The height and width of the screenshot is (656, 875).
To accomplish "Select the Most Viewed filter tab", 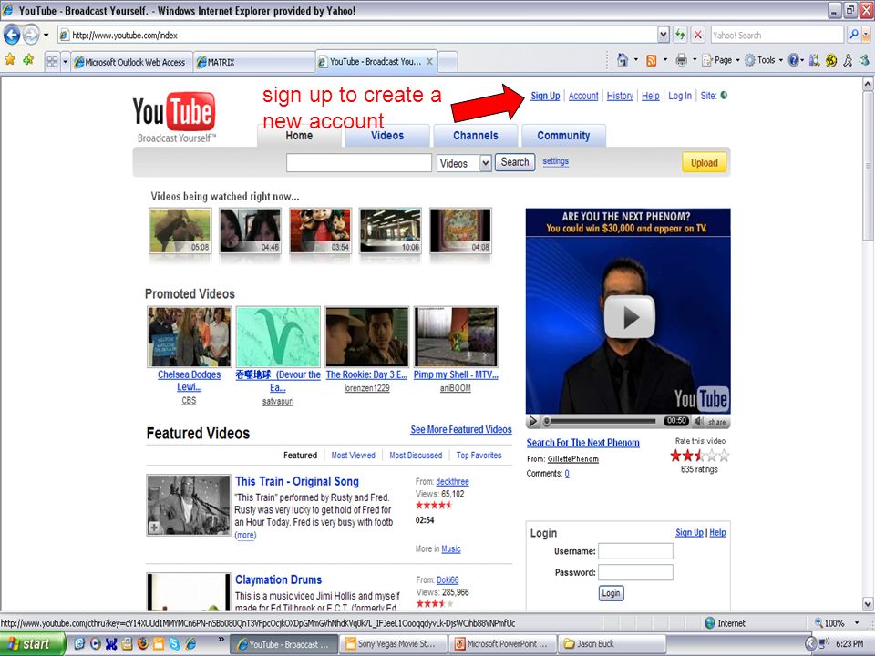I will click(354, 456).
